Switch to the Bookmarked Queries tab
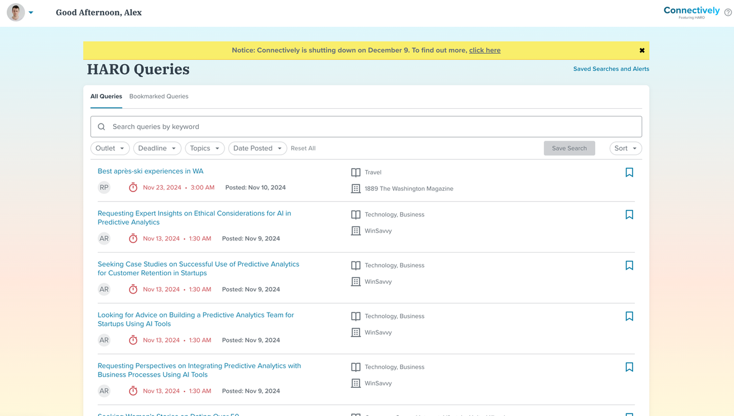The image size is (734, 416). [158, 96]
